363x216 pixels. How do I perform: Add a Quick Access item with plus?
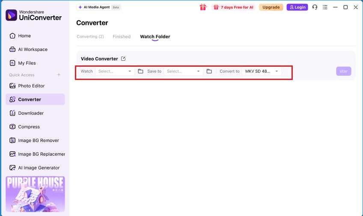[x=59, y=75]
